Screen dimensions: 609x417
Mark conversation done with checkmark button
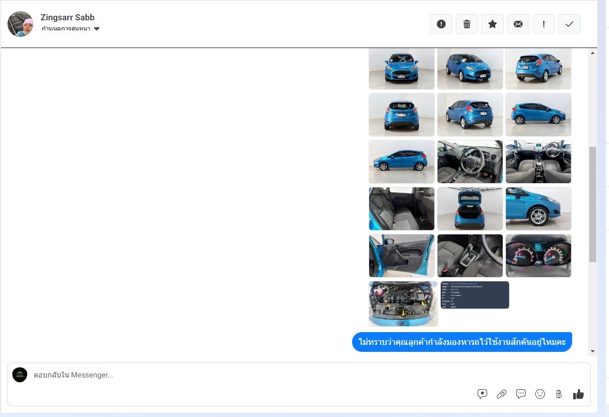click(x=569, y=24)
